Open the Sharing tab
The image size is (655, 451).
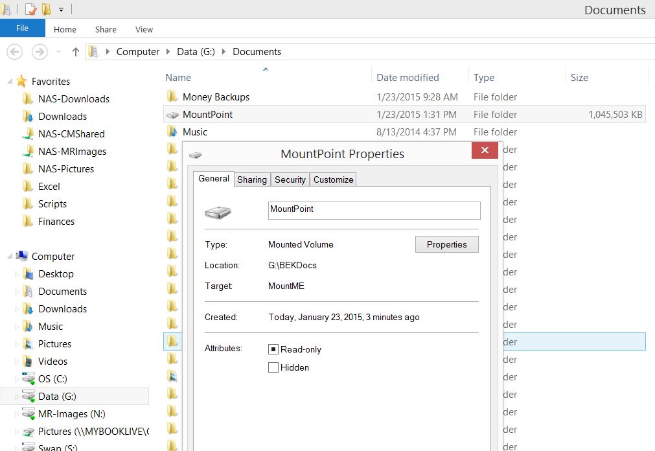[x=251, y=179]
